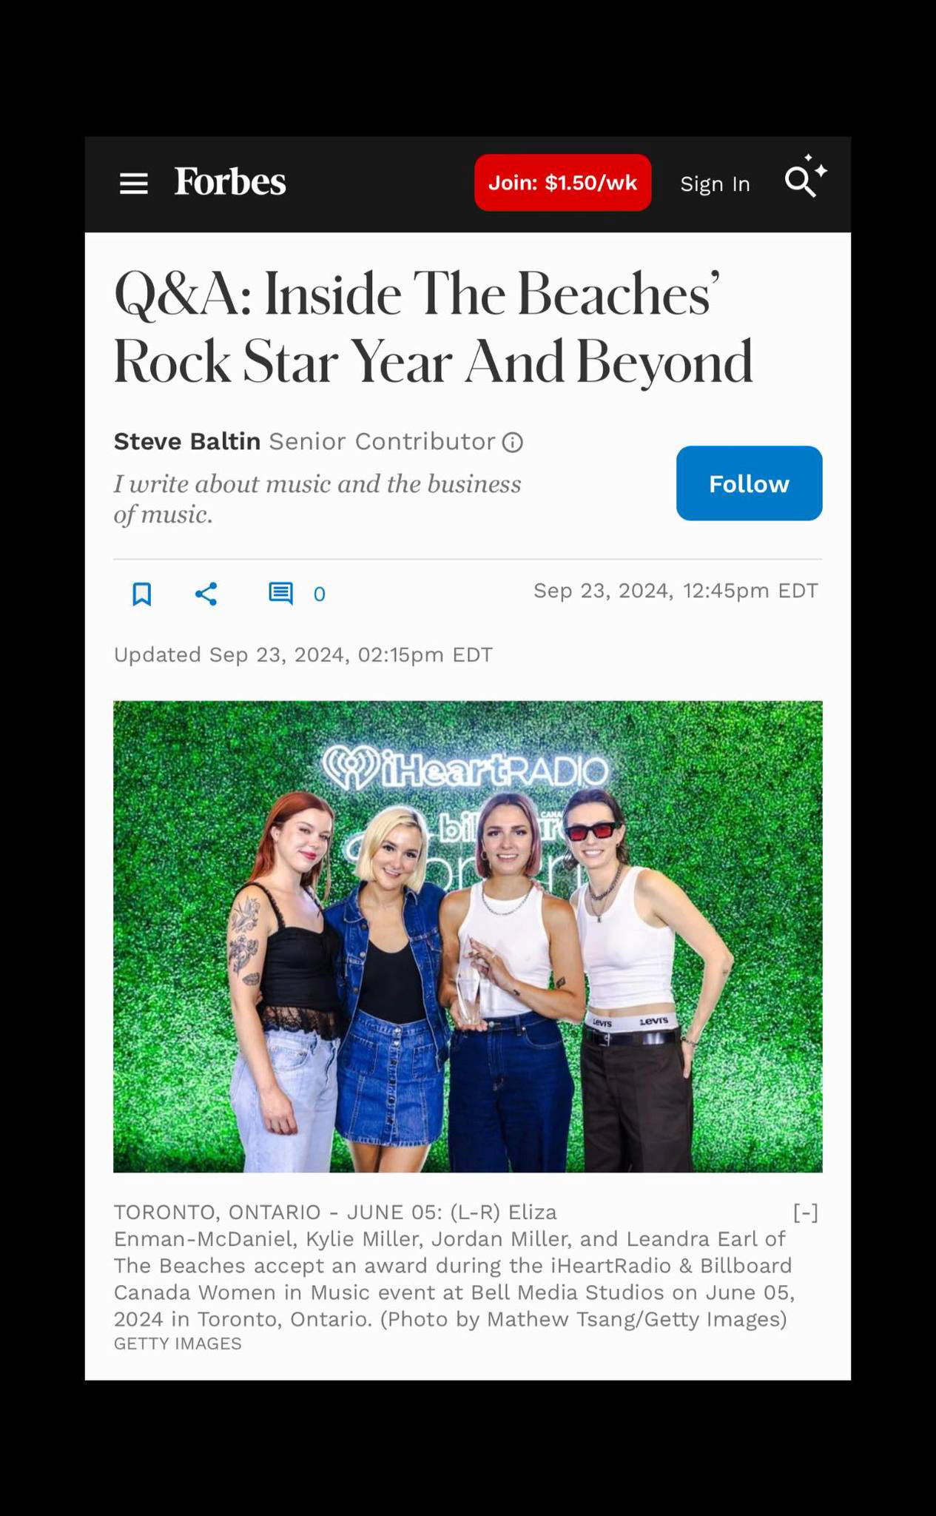
Task: Open the comments icon
Action: click(280, 594)
